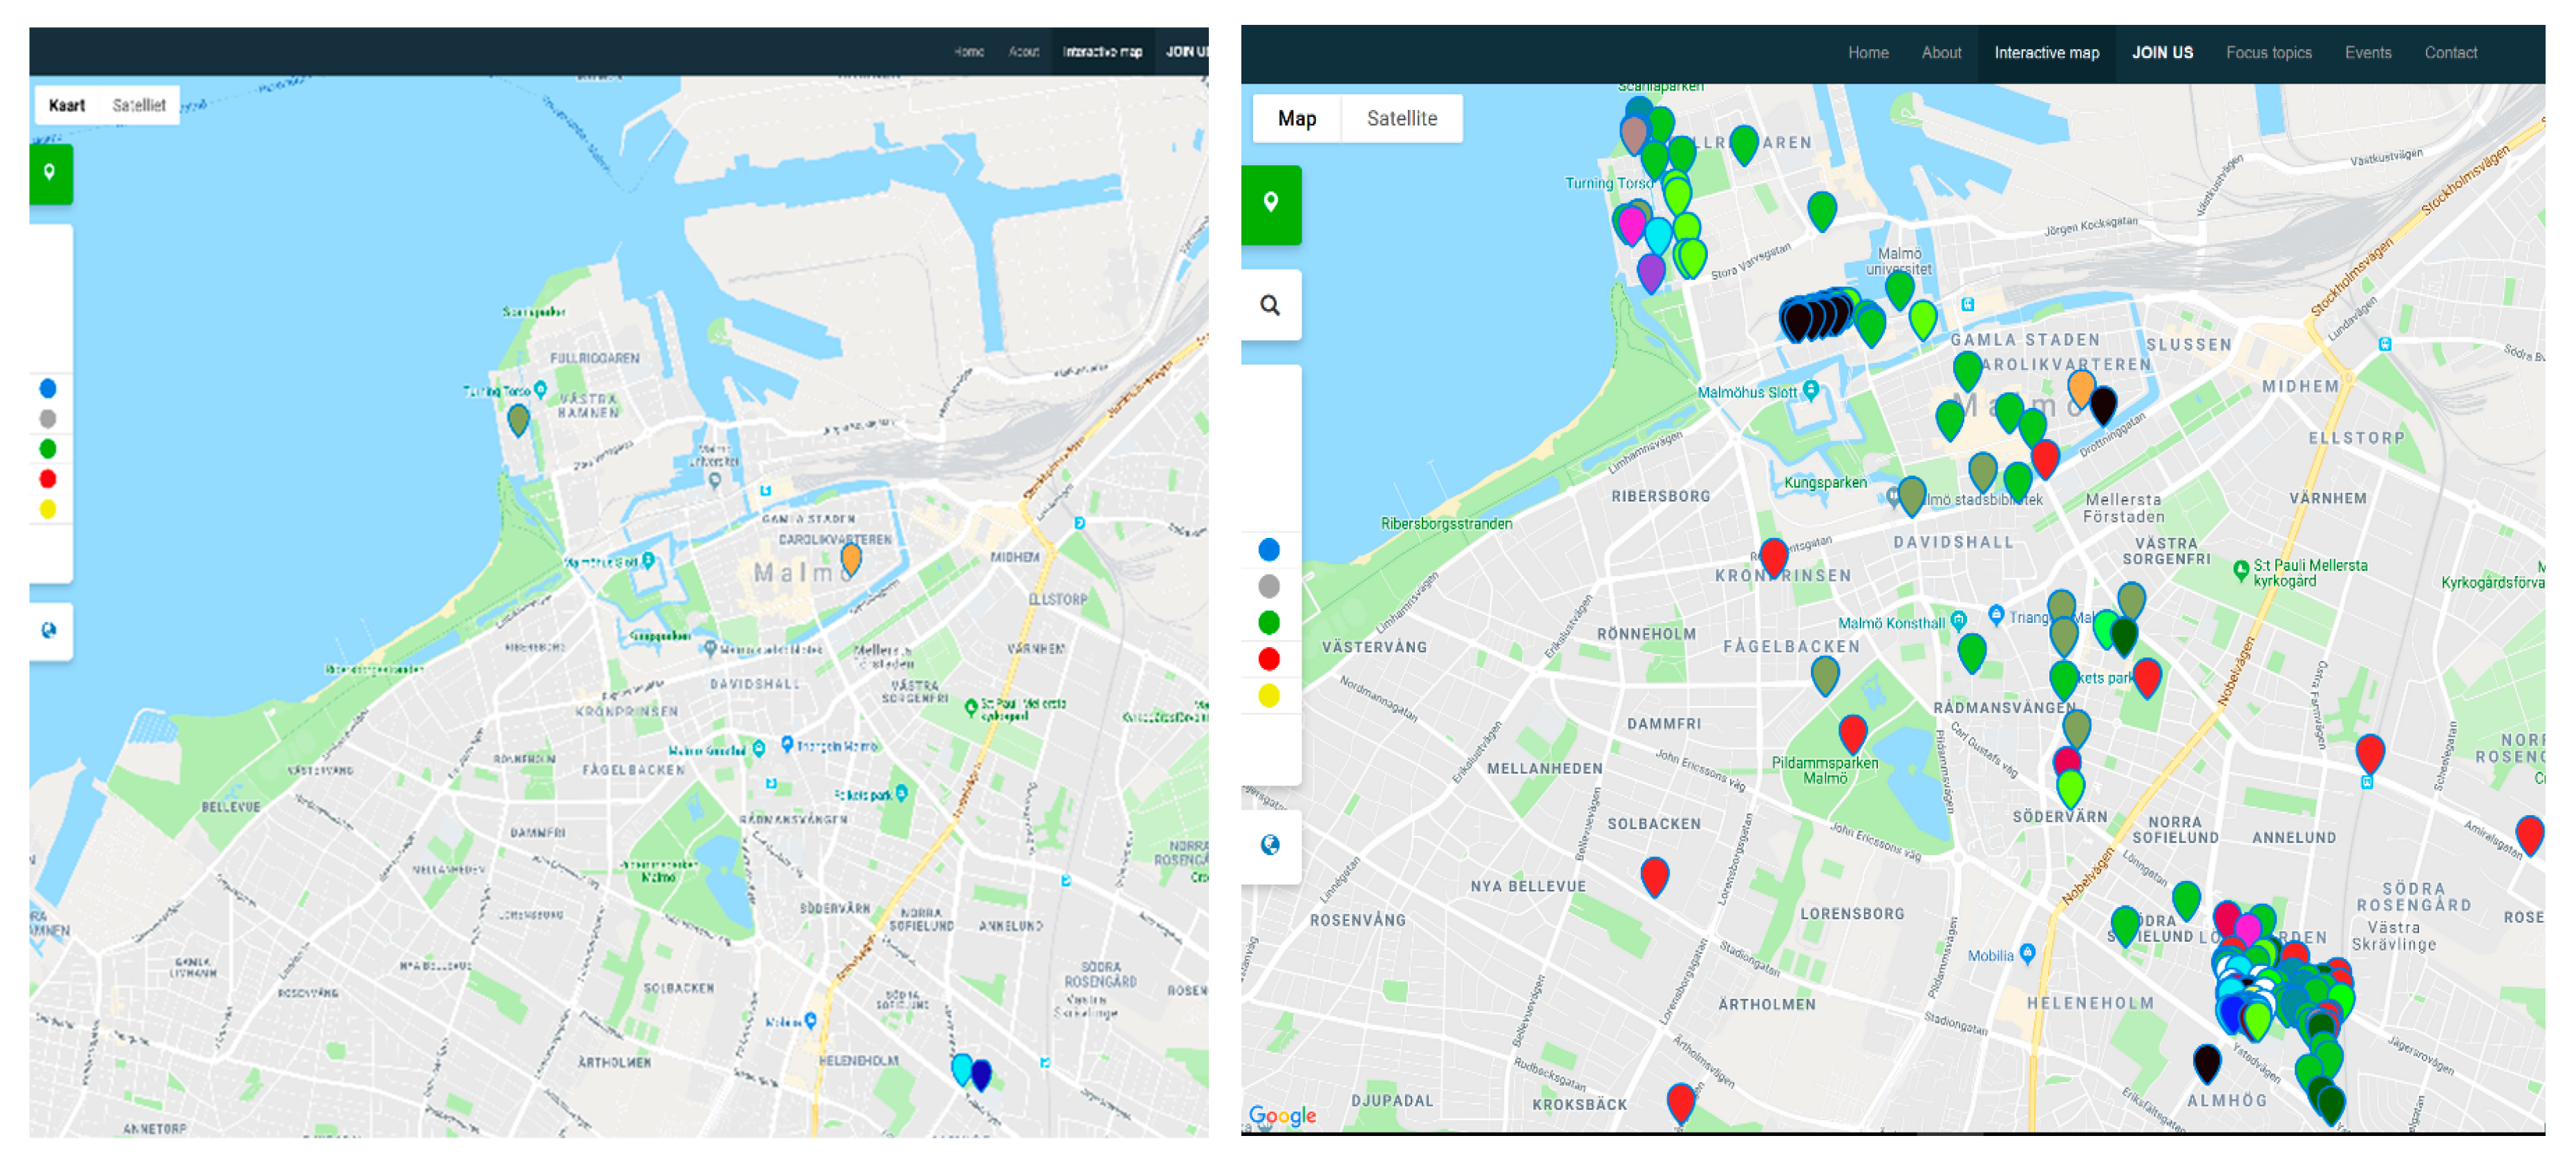Select the Map view tab on right map
The height and width of the screenshot is (1165, 2576).
click(1296, 119)
